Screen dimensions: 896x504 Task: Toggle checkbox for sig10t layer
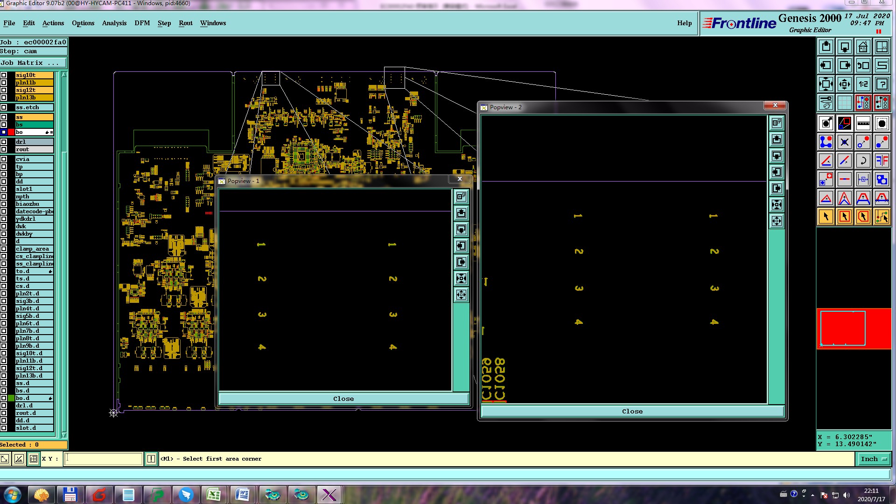click(x=4, y=75)
